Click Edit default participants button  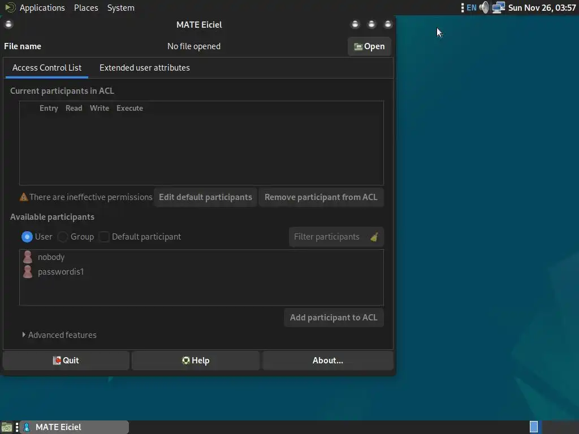click(x=205, y=197)
